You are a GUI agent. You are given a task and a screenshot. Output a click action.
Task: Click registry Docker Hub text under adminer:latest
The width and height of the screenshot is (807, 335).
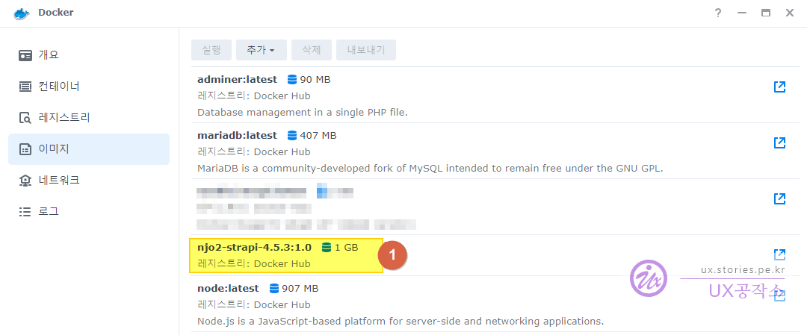[254, 96]
